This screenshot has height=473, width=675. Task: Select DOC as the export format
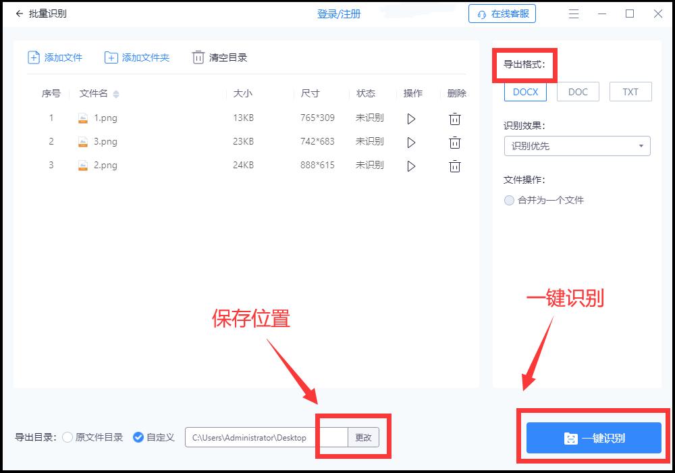(x=577, y=91)
